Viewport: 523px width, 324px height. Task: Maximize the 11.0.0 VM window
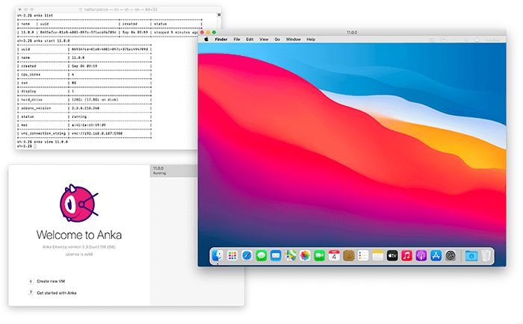click(x=214, y=32)
